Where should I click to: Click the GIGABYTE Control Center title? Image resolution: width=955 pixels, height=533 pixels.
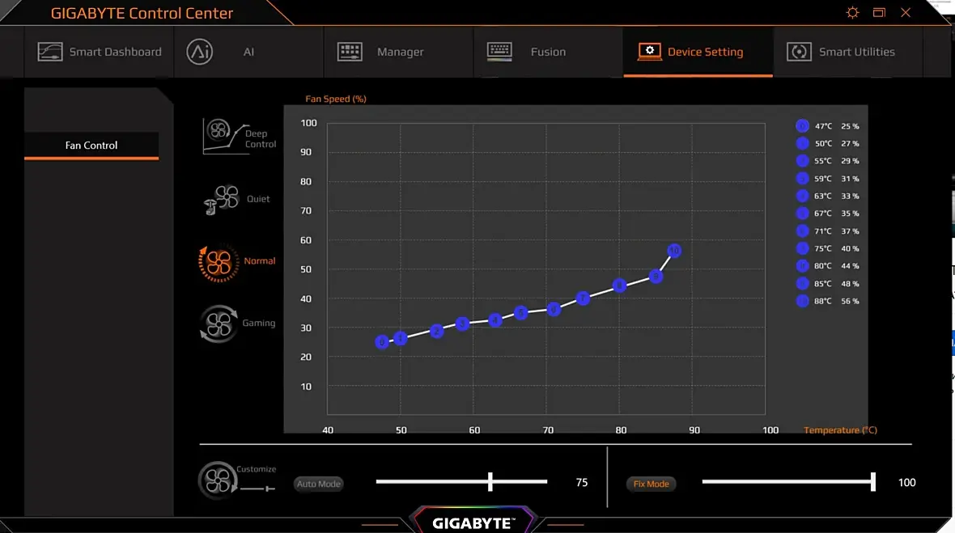pos(142,14)
